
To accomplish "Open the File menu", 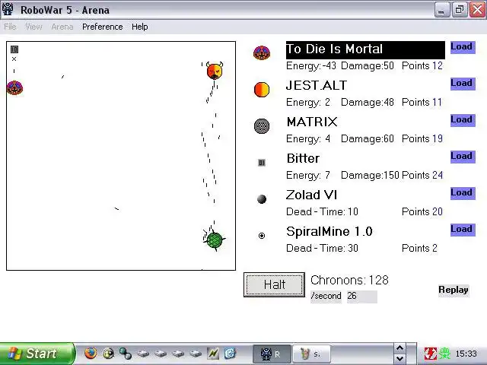I will point(10,27).
